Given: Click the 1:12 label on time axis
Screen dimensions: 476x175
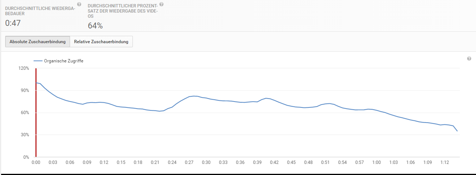Looking at the screenshot, I should [x=445, y=162].
